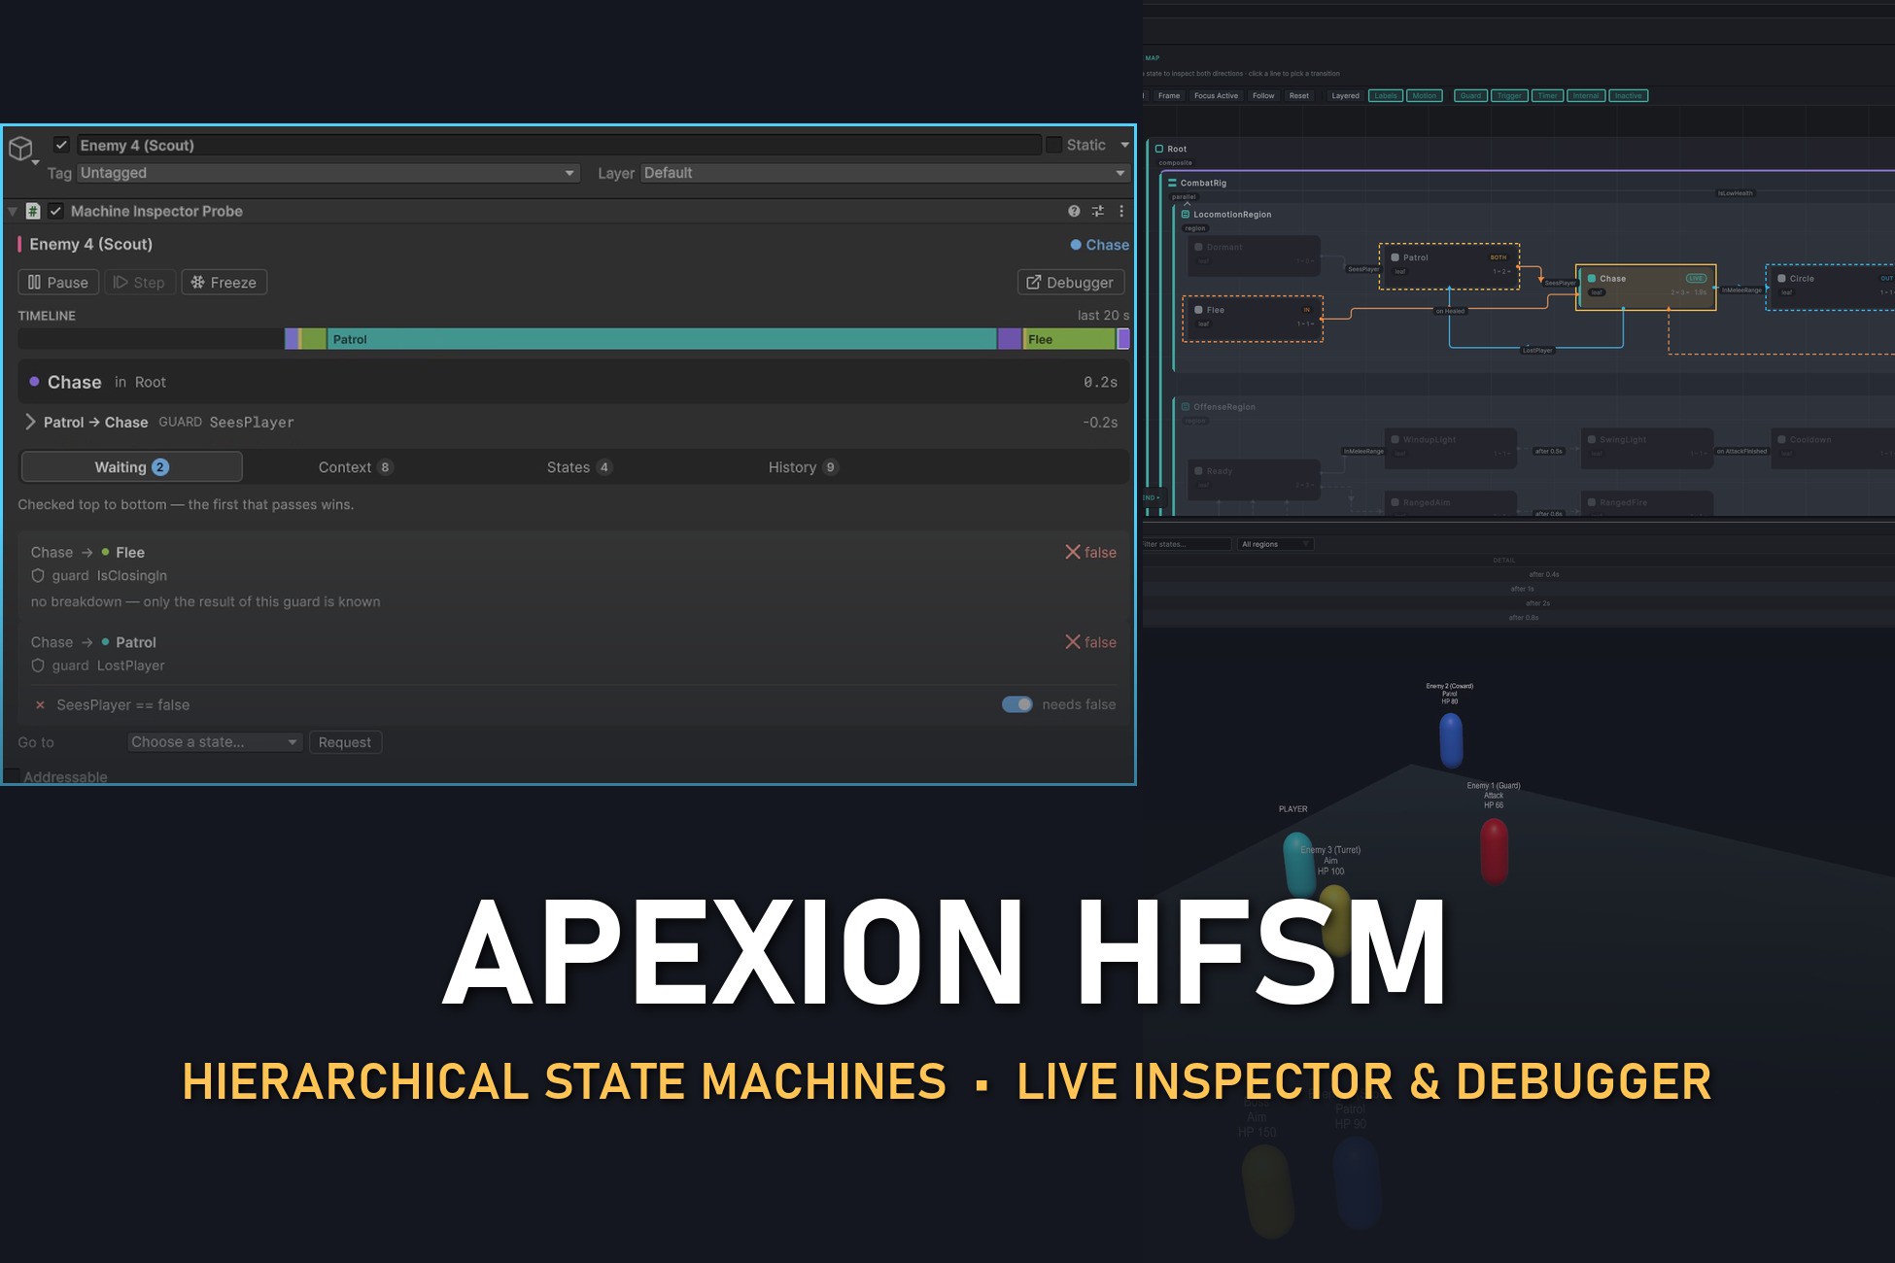This screenshot has width=1895, height=1263.
Task: Toggle the needs false switch
Action: coord(1017,704)
